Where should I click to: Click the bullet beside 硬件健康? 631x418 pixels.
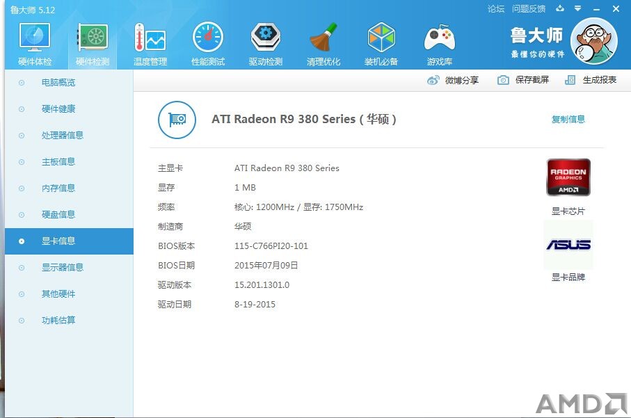(22, 109)
